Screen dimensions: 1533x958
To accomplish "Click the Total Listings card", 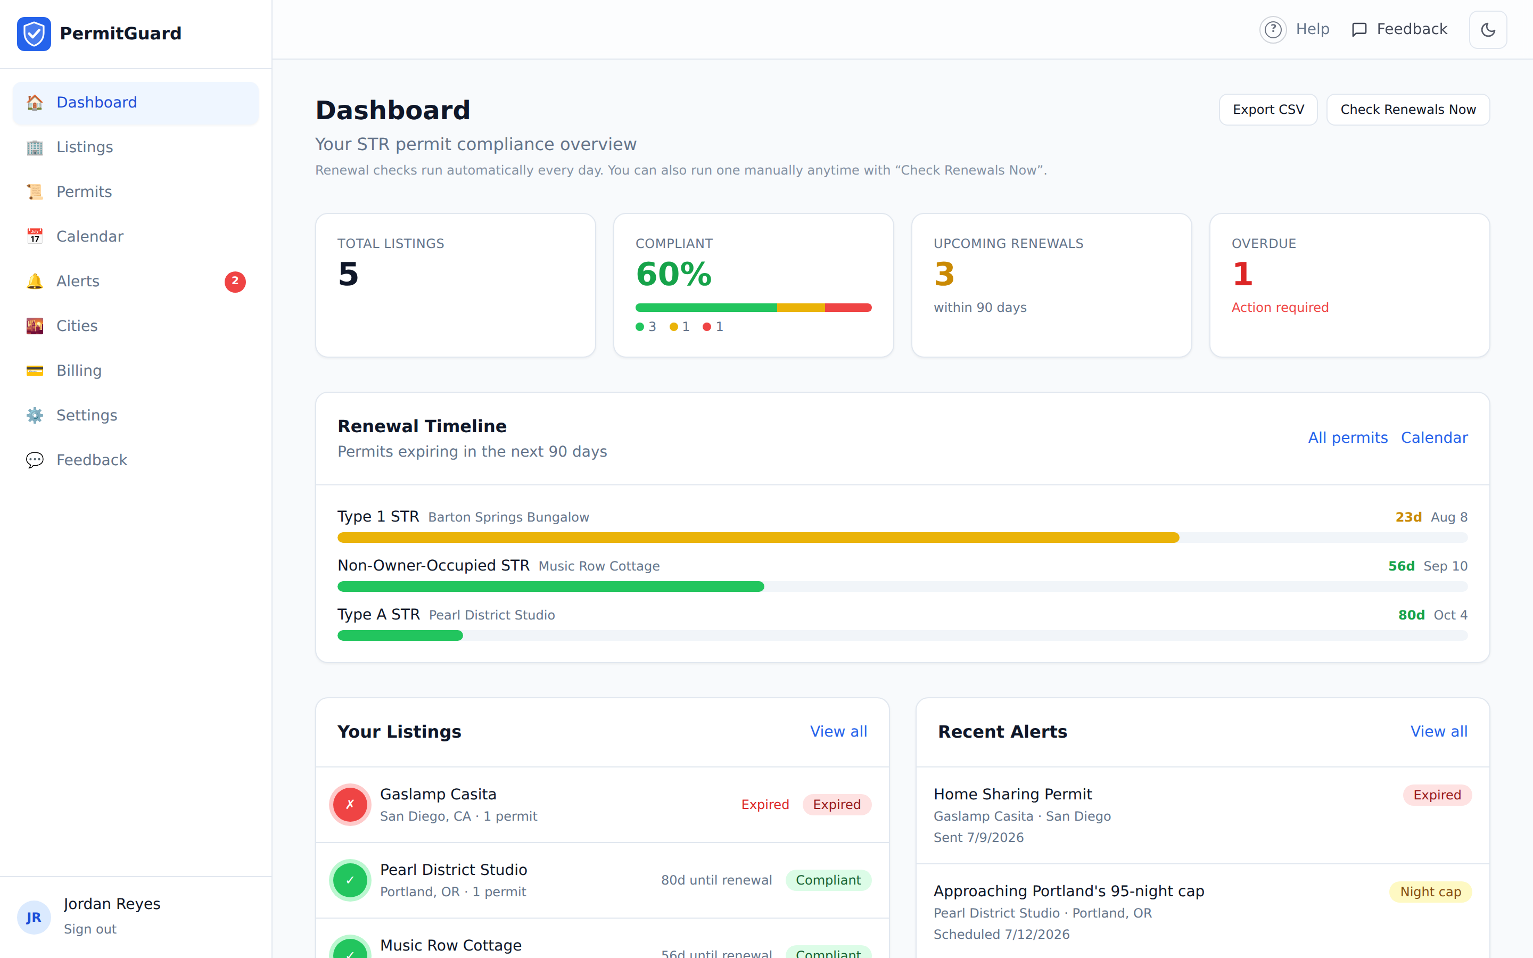I will [456, 285].
